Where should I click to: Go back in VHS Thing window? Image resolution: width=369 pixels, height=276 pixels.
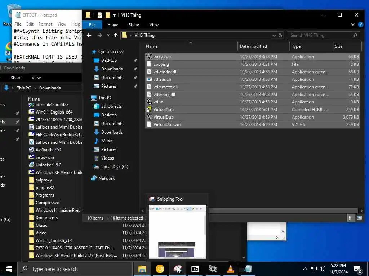click(89, 35)
